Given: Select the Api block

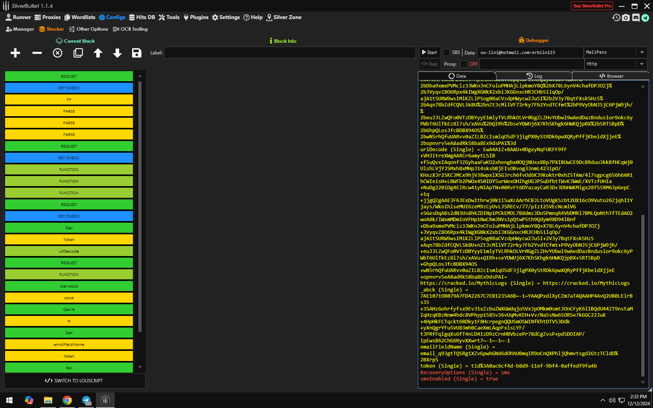Looking at the screenshot, I should coord(69,368).
